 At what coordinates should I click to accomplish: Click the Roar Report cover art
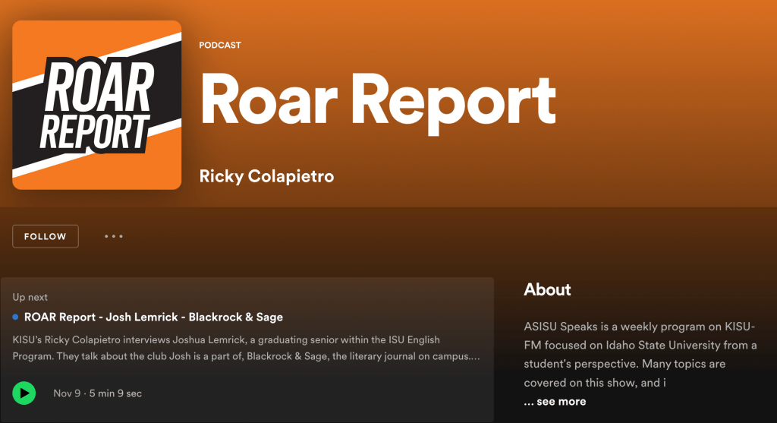[x=97, y=105]
